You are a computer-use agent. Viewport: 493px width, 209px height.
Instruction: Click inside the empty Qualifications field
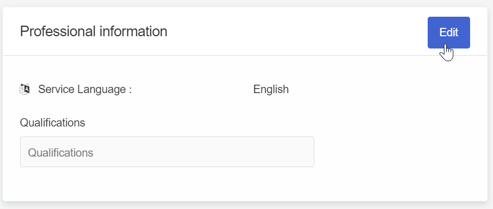click(167, 152)
